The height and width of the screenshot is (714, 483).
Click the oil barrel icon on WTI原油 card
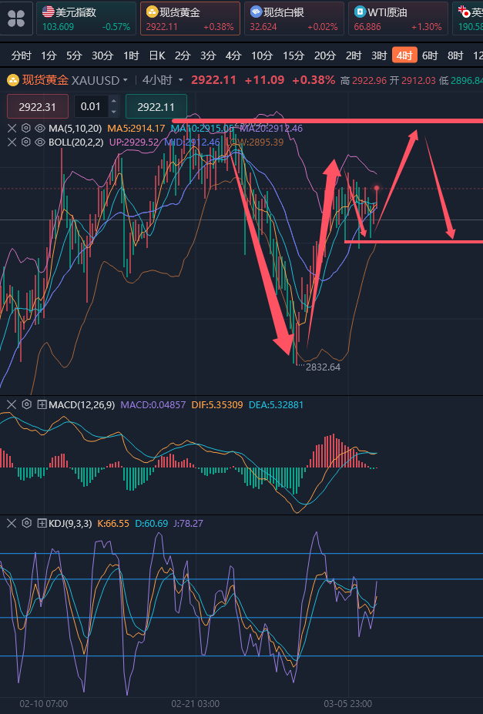coord(360,12)
